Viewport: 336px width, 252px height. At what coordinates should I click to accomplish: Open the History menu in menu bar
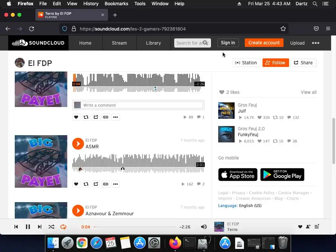[x=91, y=4]
